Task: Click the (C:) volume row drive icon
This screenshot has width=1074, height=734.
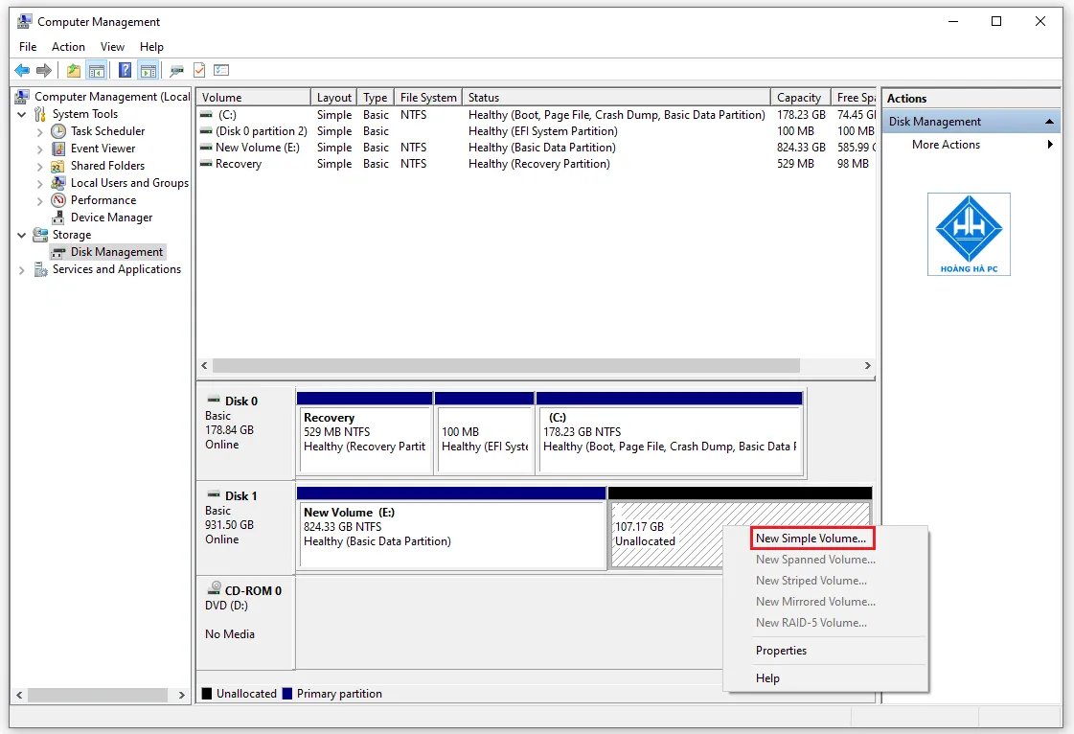Action: click(x=206, y=114)
